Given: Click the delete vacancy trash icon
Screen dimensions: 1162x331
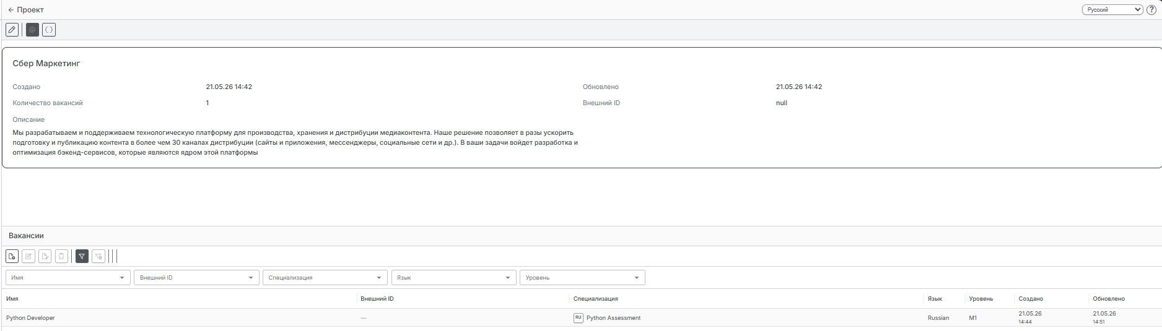Looking at the screenshot, I should (x=61, y=256).
